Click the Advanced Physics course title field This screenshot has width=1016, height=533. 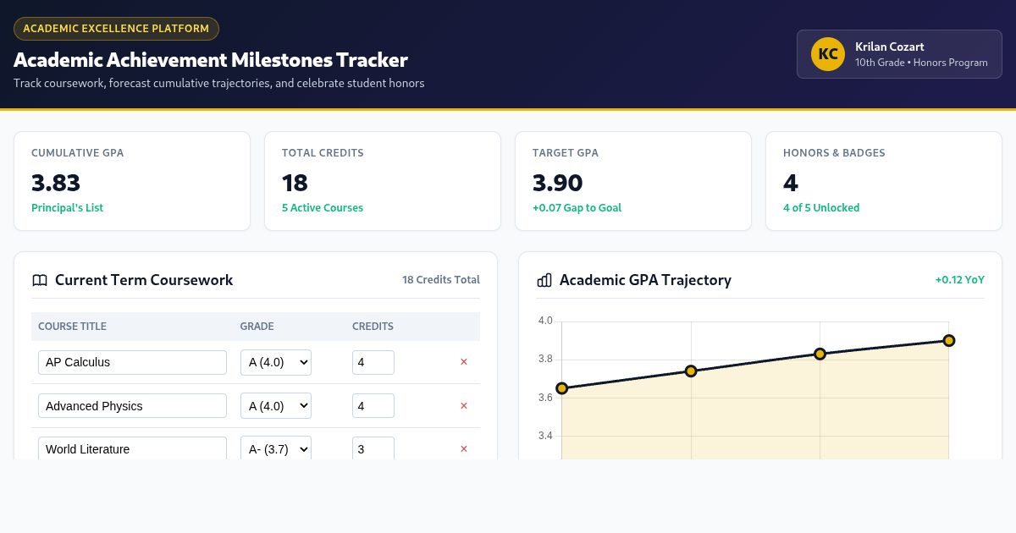pos(132,406)
